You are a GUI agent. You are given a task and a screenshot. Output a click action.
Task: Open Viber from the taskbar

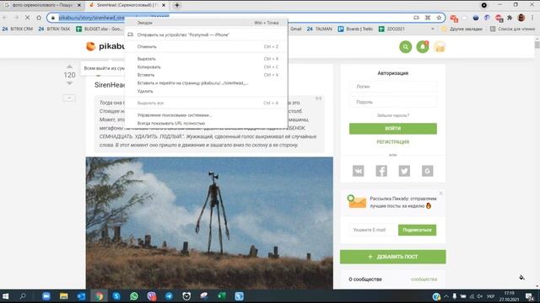(x=152, y=295)
